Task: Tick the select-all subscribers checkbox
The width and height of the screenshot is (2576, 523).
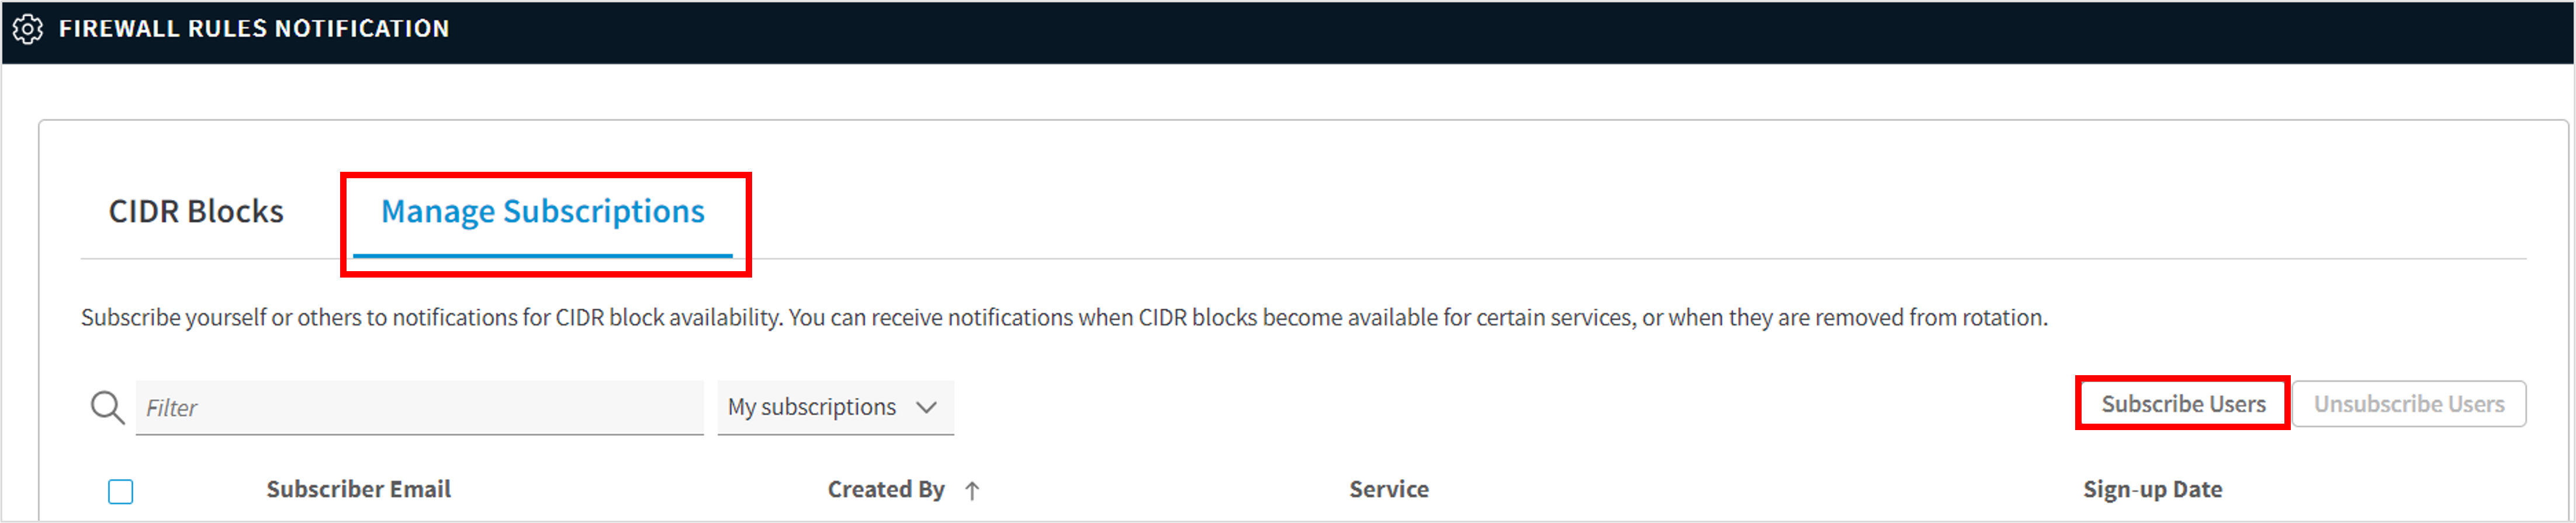Action: click(x=121, y=491)
